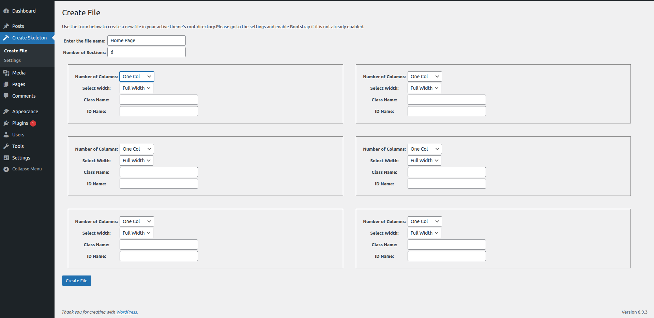The height and width of the screenshot is (318, 654).
Task: Open the first section's Number of Columns dropdown
Action: (x=136, y=76)
